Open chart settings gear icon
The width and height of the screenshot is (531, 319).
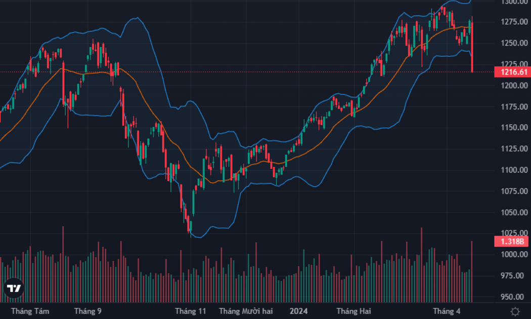point(515,311)
